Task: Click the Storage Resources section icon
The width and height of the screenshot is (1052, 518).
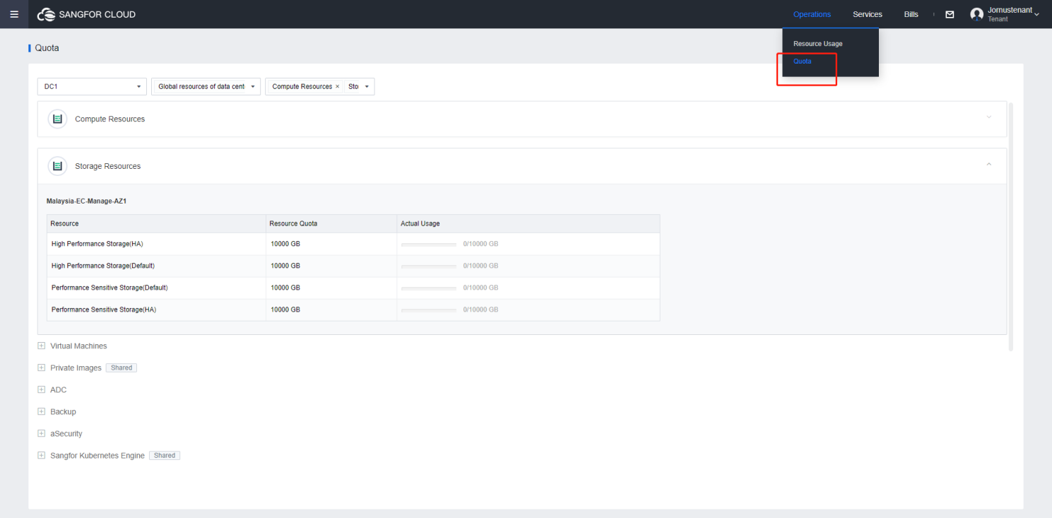Action: click(58, 166)
